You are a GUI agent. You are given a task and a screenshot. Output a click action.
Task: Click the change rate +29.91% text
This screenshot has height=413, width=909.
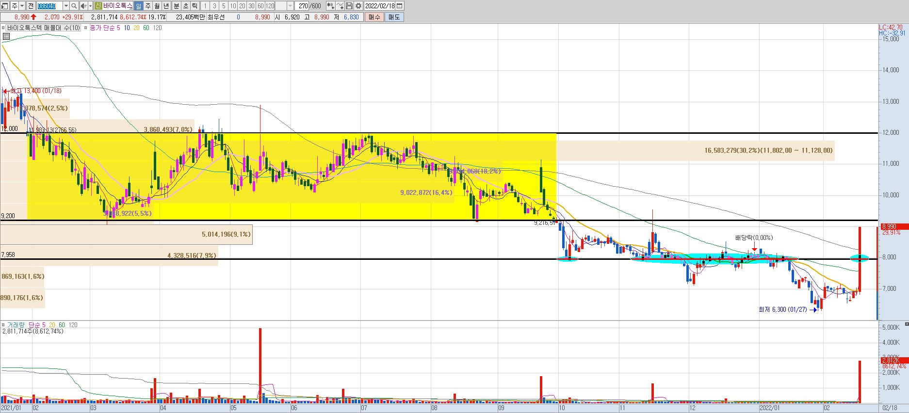[72, 17]
